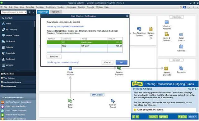Open the Home shortcut in the sidebar

pos(7,24)
